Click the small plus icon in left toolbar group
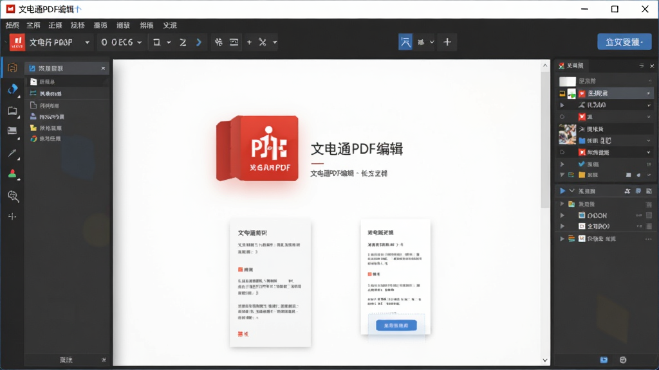 pyautogui.click(x=249, y=42)
